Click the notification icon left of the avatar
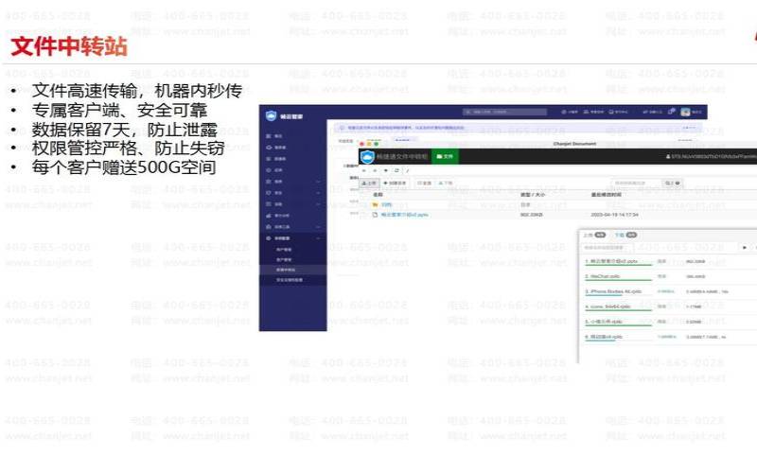The image size is (757, 473). click(x=671, y=112)
